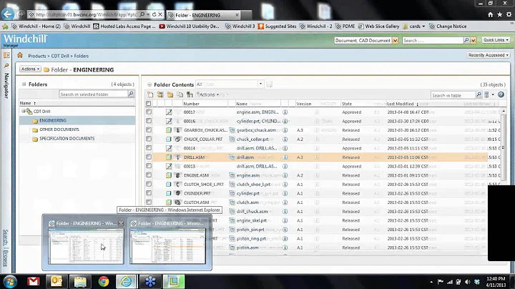
Task: Check the box for GEARBOX_CHUCK.ASM row
Action: [149, 129]
